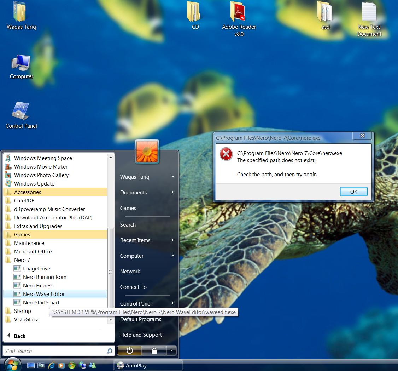Click the Show Desktop Quick Launch icon
Viewport: 398px width, 371px height.
tap(31, 365)
